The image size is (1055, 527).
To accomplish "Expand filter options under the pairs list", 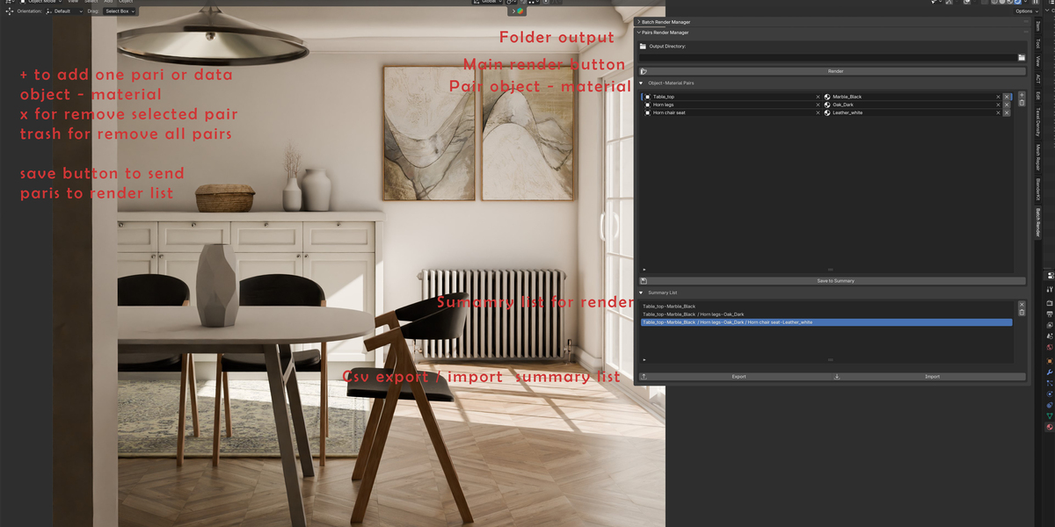I will point(644,270).
